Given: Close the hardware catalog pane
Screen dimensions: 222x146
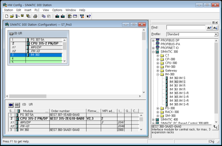Looking at the screenshot, I should coord(217,22).
